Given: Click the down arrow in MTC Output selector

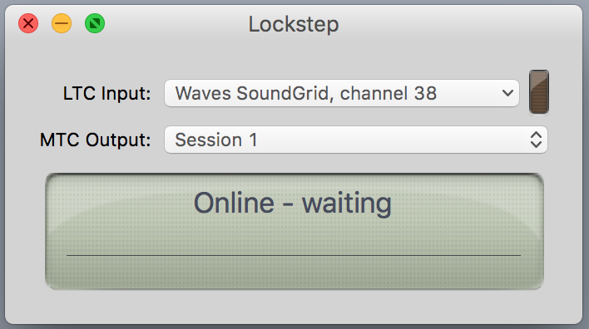Looking at the screenshot, I should tap(536, 145).
